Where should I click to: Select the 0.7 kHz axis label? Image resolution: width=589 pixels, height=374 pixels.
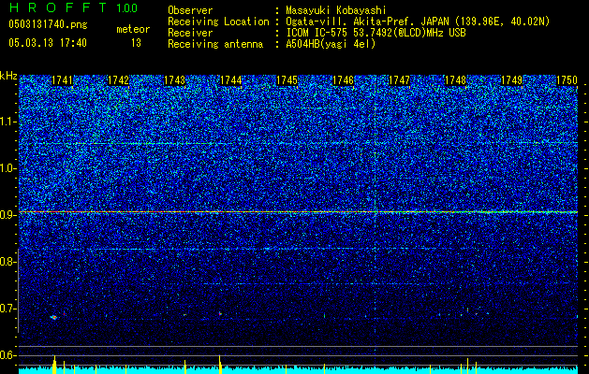[7, 309]
